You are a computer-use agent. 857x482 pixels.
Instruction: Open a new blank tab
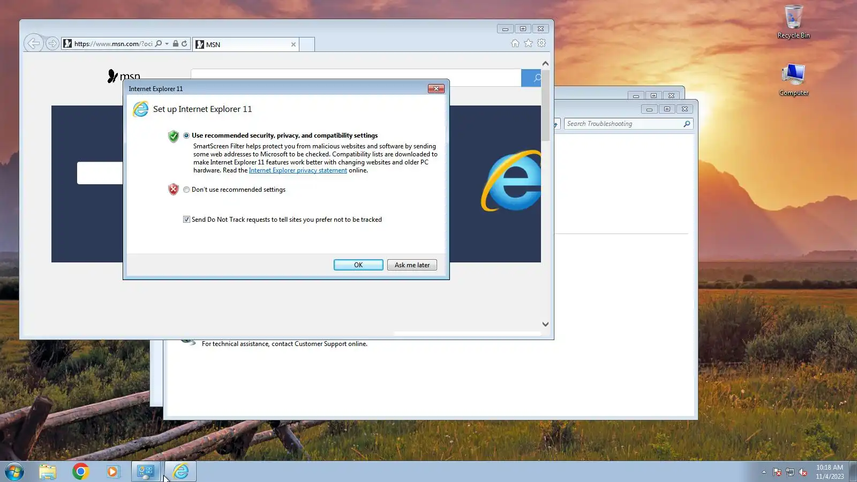point(307,44)
